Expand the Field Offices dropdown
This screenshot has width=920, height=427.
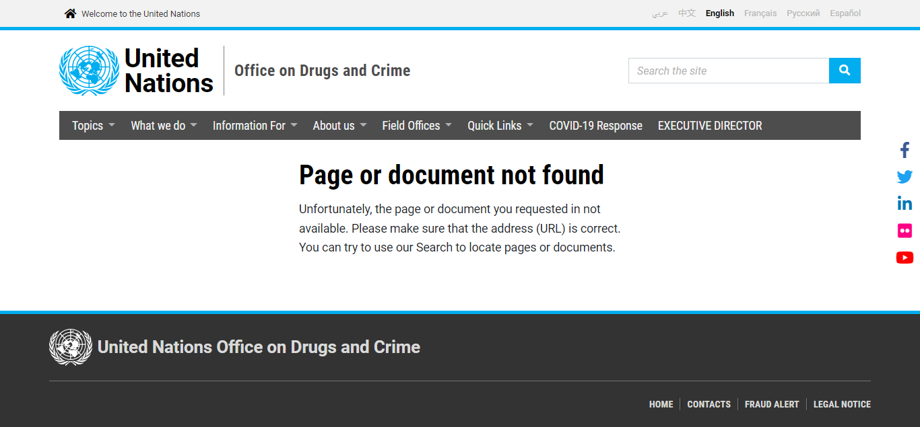417,126
